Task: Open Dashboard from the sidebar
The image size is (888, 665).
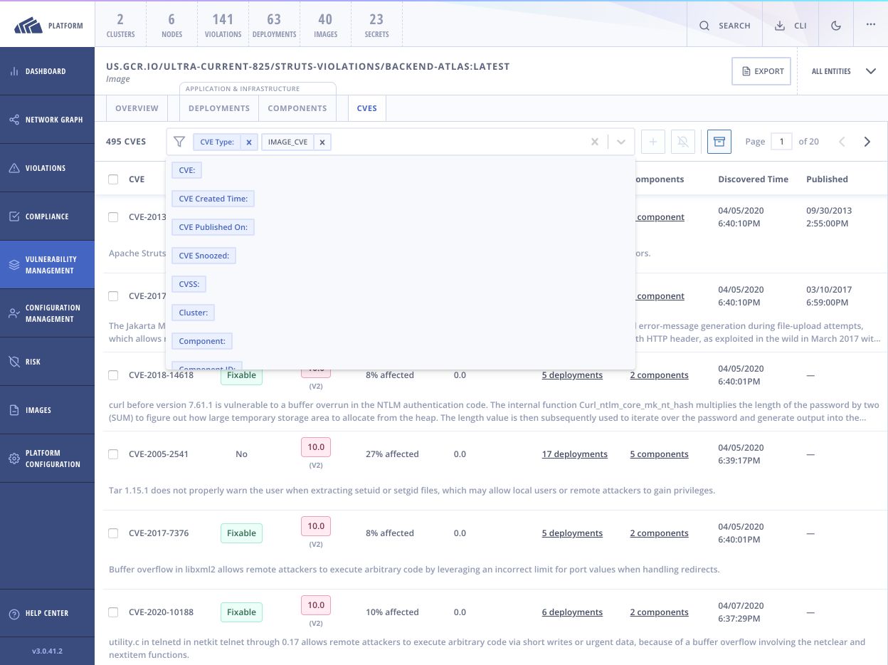Action: click(47, 71)
